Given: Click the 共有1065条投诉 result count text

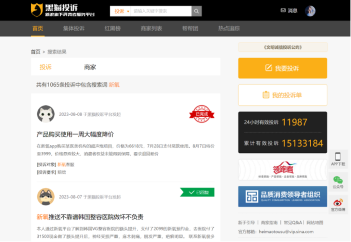Looking at the screenshot, I should pyautogui.click(x=78, y=85).
